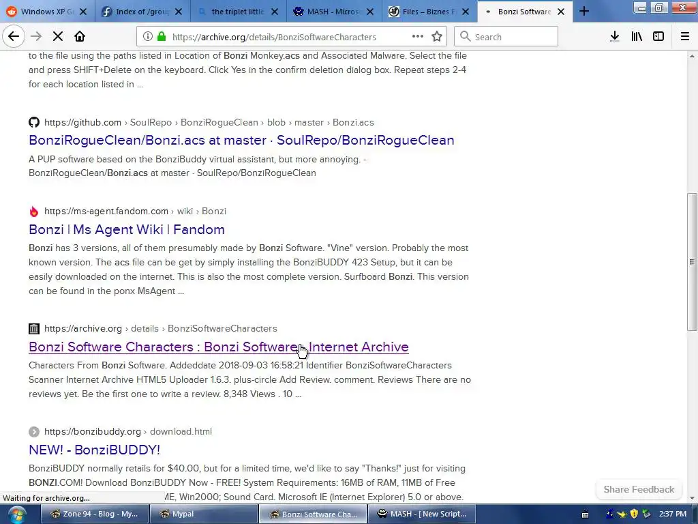This screenshot has width=698, height=524.
Task: Go back with the back arrow button
Action: (14, 37)
